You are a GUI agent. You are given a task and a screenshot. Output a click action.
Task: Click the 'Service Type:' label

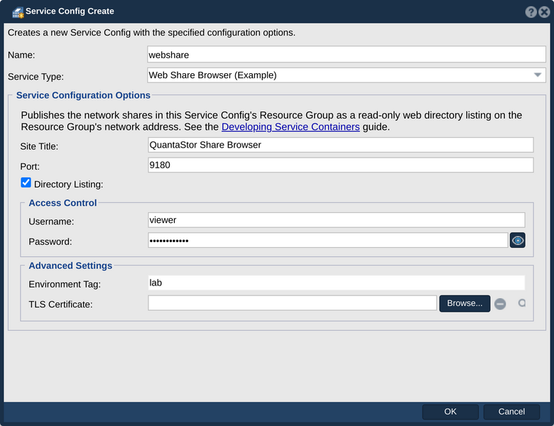[36, 77]
